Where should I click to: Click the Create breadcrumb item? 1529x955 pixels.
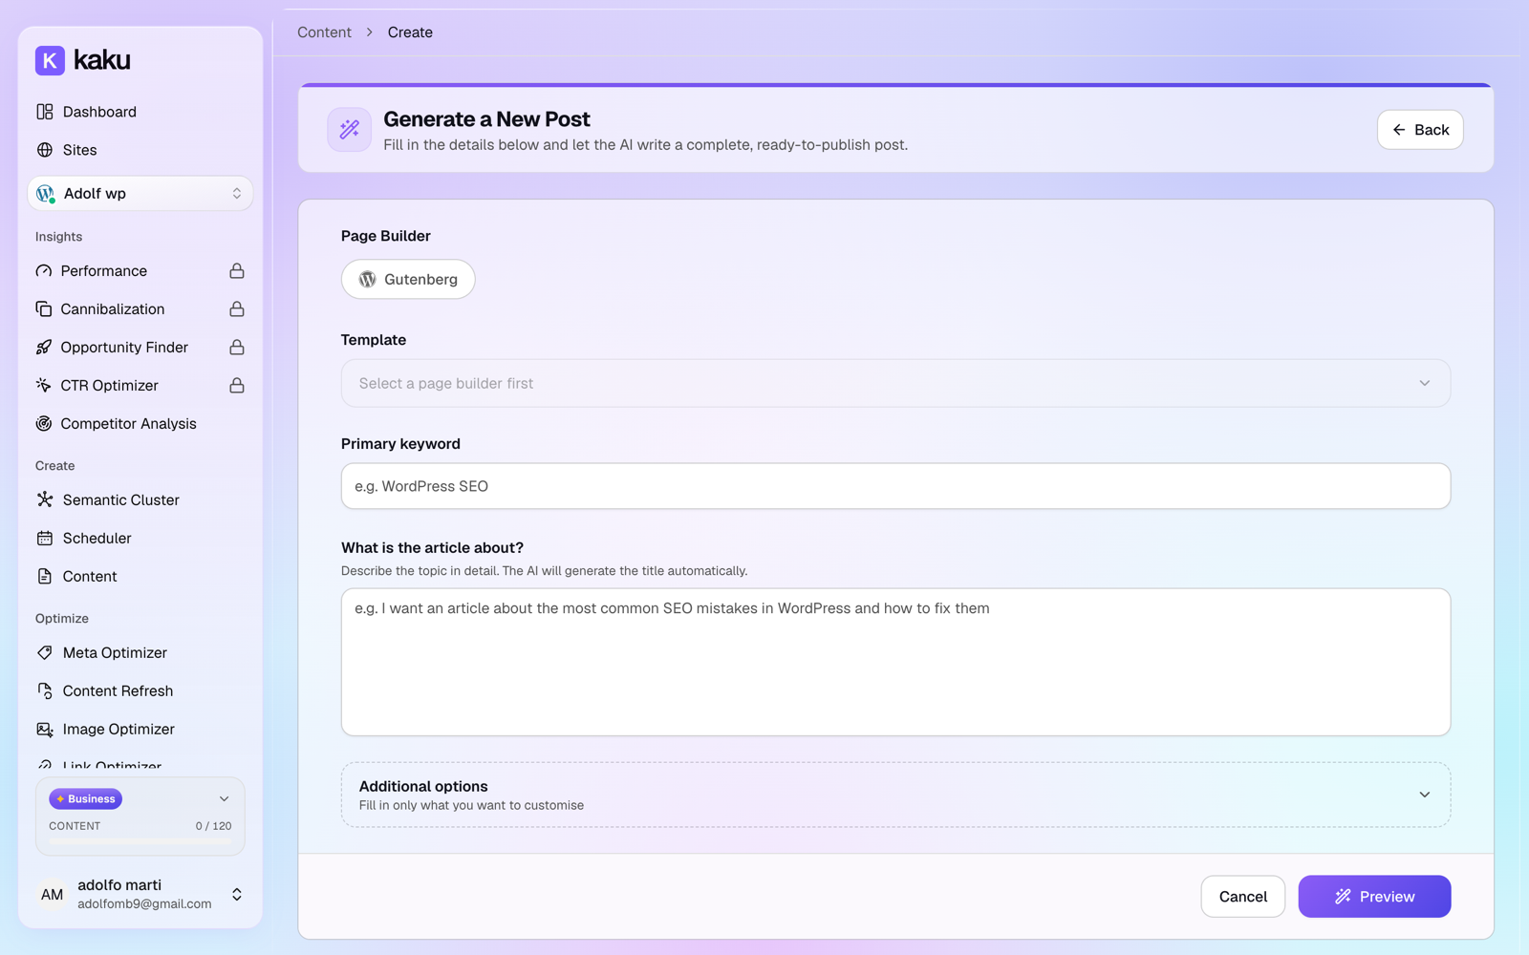click(x=410, y=32)
